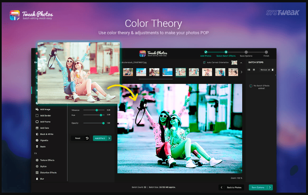Image resolution: width=308 pixels, height=195 pixels.
Task: Open the Stylize effects
Action: (41, 166)
